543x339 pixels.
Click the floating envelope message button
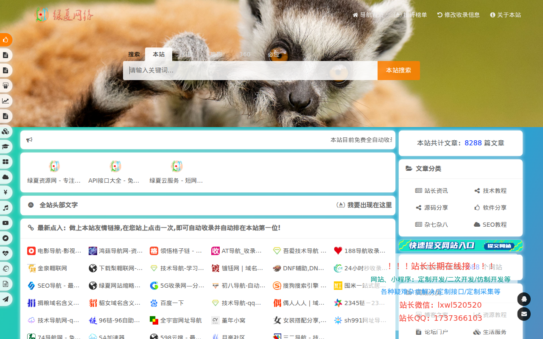524,314
